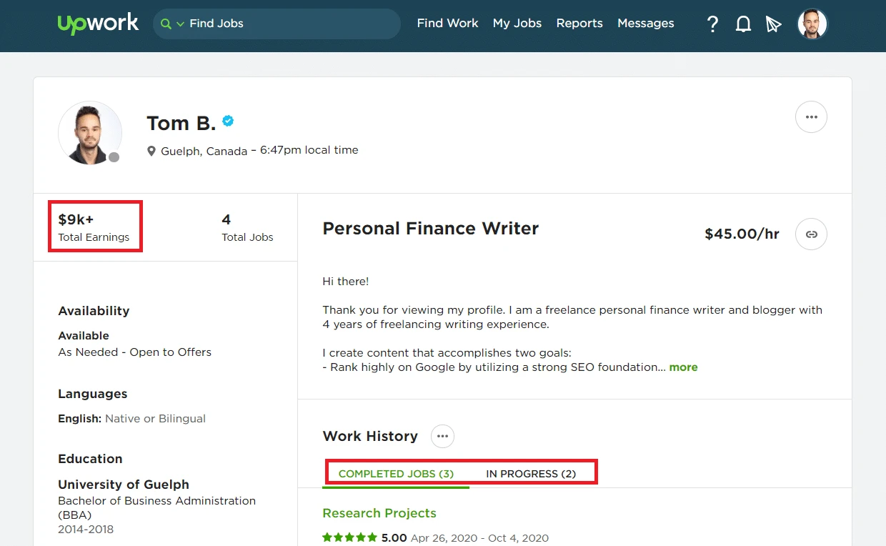Open the Find Work menu

(x=447, y=24)
